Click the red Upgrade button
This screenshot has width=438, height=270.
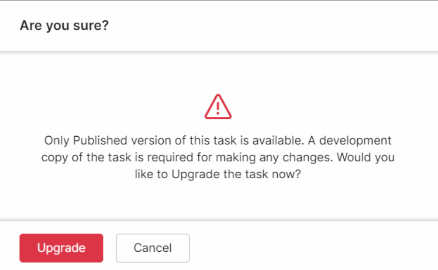click(61, 248)
